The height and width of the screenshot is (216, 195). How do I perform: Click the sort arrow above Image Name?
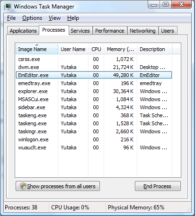[x=37, y=45]
